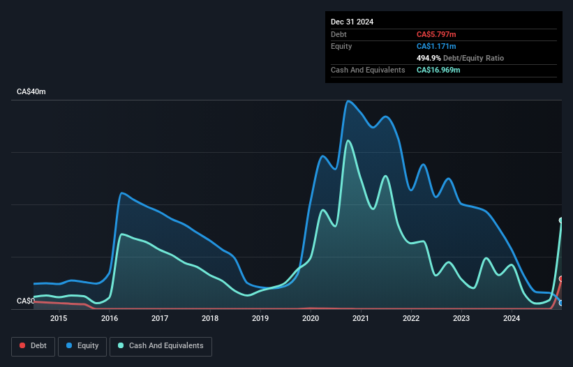Click the 2019 x-axis label
This screenshot has height=367, width=573.
click(260, 318)
